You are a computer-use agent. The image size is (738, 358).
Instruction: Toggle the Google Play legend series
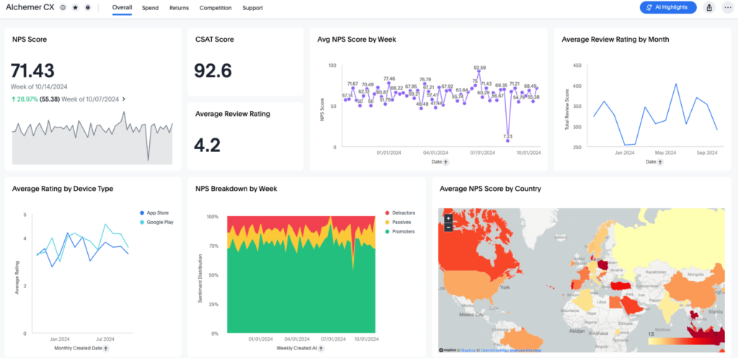click(141, 222)
